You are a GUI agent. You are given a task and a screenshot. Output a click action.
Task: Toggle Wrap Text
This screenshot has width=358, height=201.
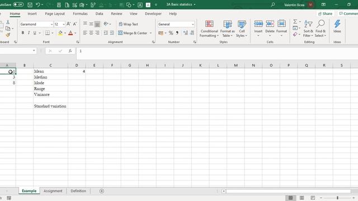coord(128,24)
